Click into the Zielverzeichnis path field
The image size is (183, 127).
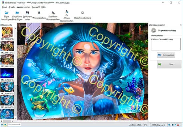(x=166, y=44)
